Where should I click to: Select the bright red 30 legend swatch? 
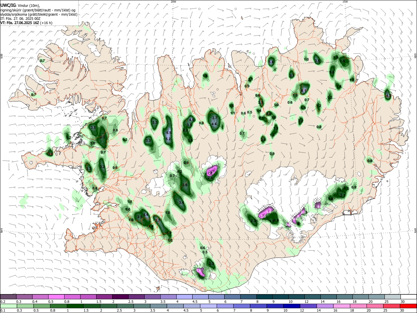[409, 306]
